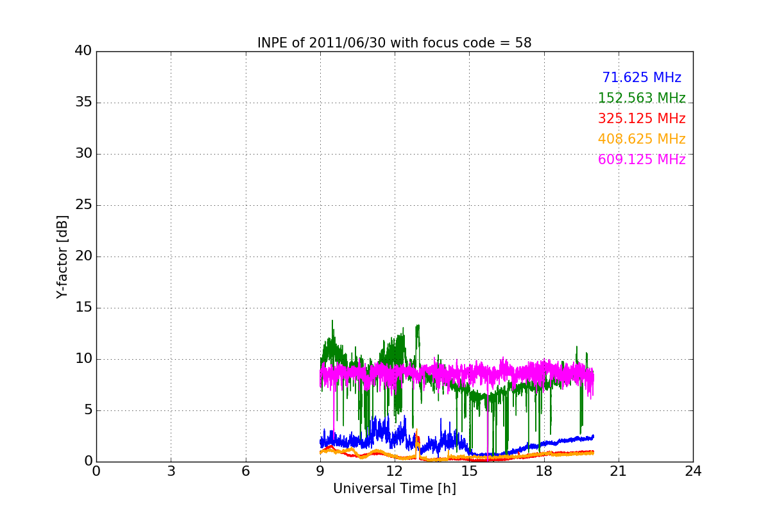Click the y-axis tick label 35

click(83, 103)
